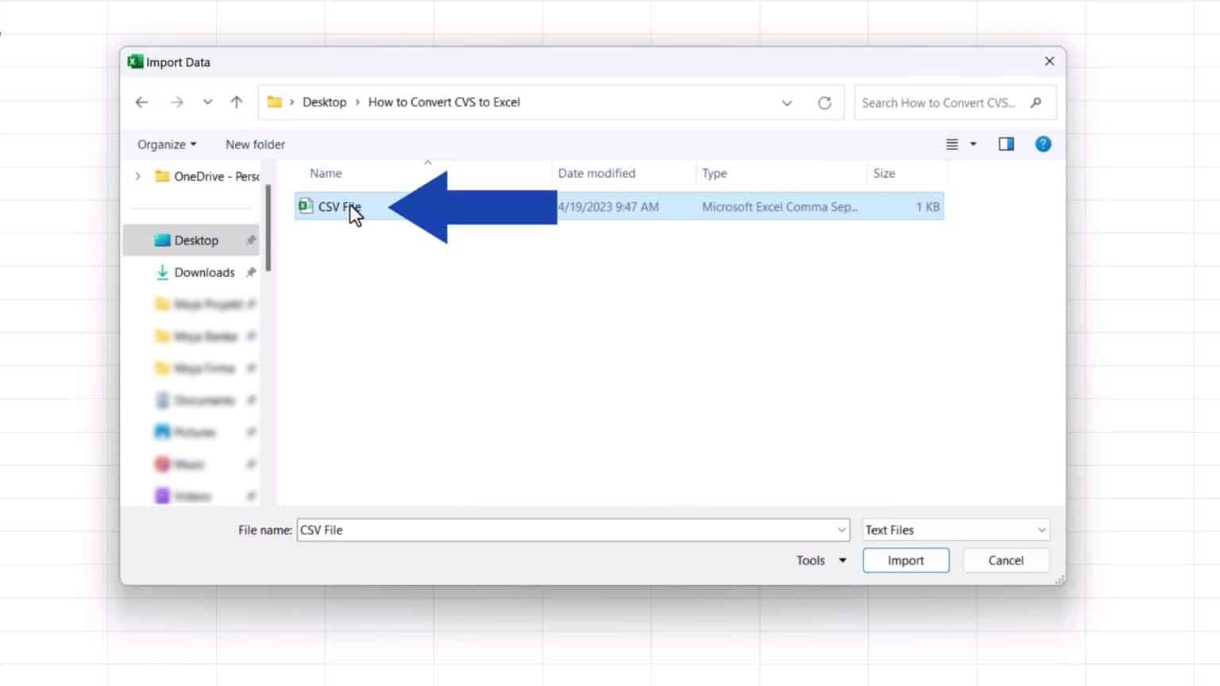Viewport: 1220px width, 686px height.
Task: Click the magnifier icon in the search box
Action: point(1037,102)
